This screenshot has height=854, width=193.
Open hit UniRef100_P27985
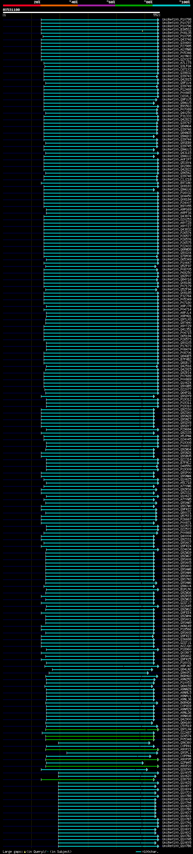177,46
